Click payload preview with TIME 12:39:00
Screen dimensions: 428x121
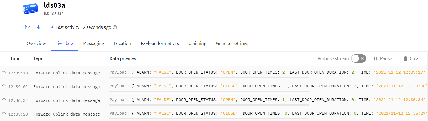pos(269,86)
